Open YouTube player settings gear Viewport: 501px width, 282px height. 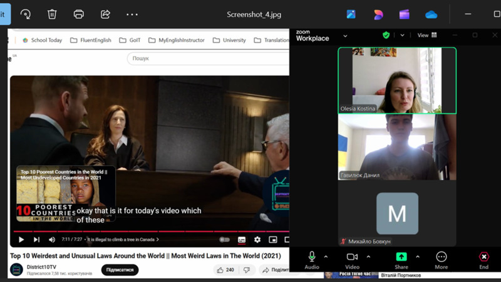click(x=257, y=239)
